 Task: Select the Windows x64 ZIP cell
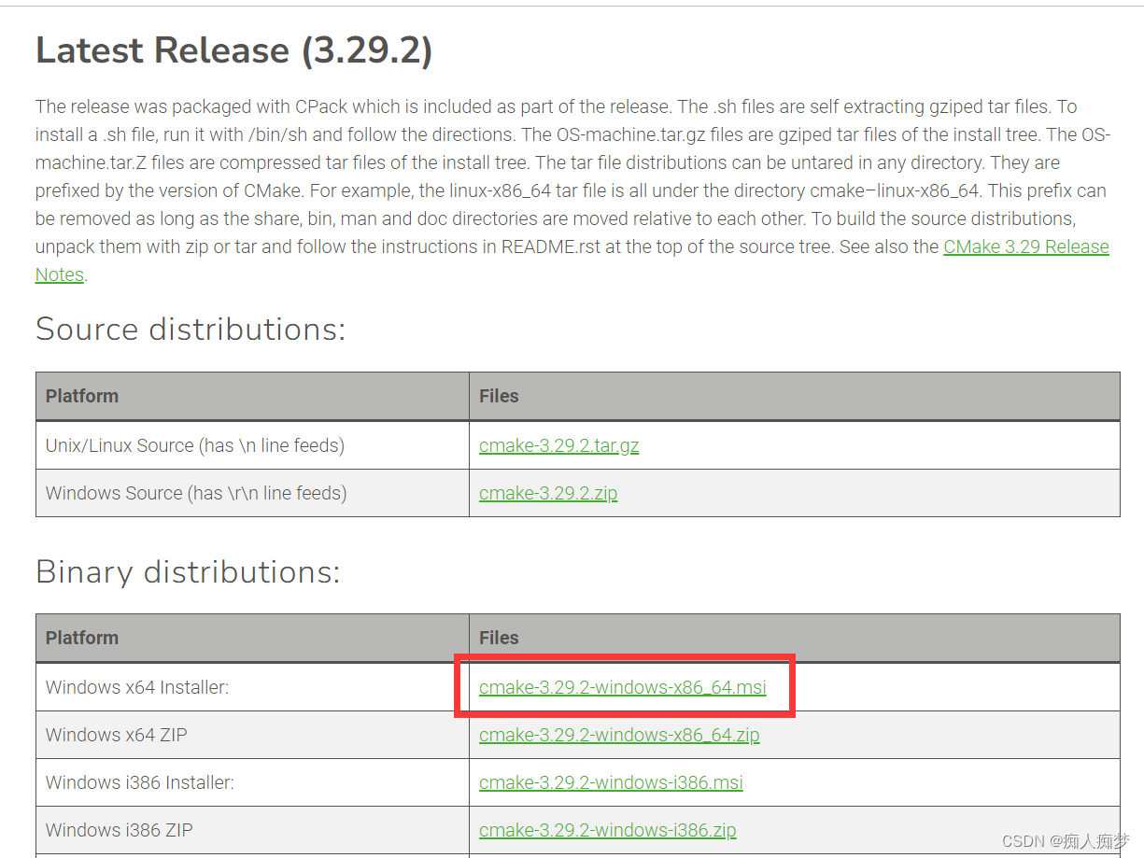click(252, 735)
